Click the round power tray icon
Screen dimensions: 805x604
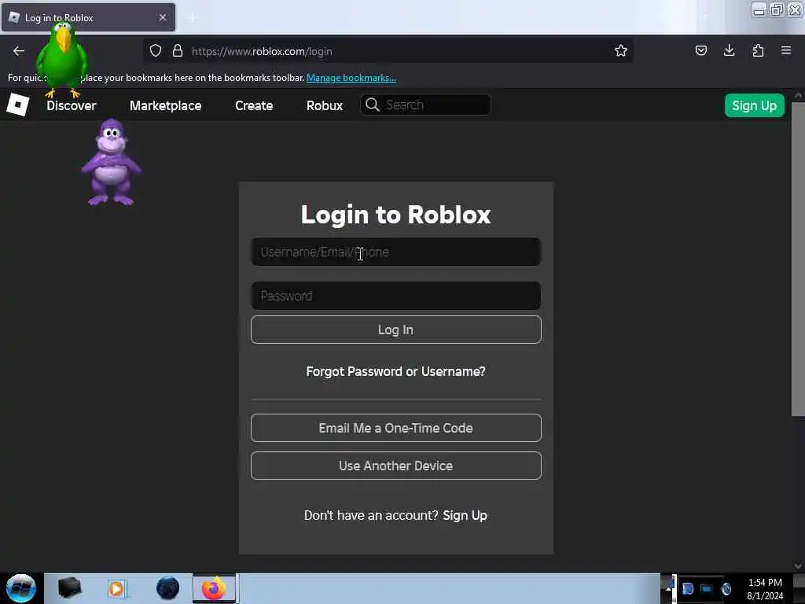726,589
